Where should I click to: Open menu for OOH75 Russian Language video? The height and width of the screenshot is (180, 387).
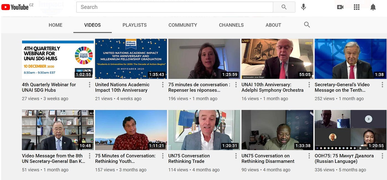[x=383, y=156]
